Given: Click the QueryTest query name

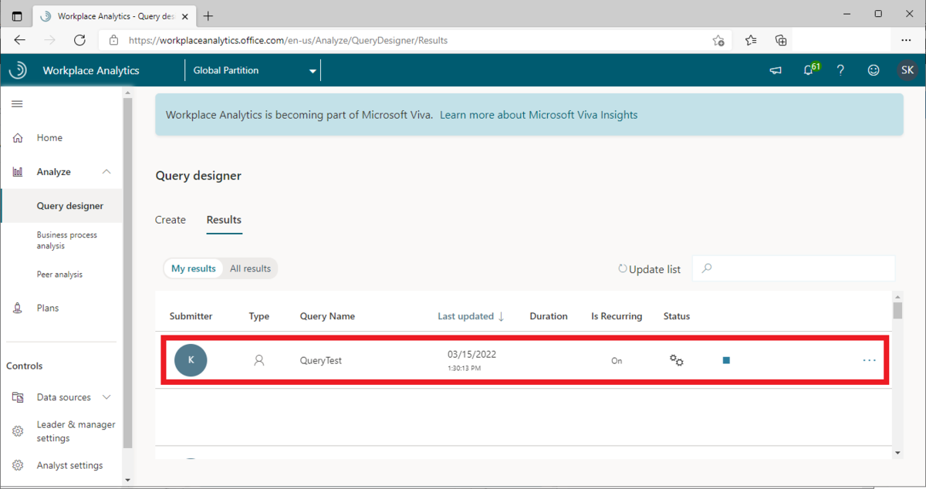Looking at the screenshot, I should (320, 360).
